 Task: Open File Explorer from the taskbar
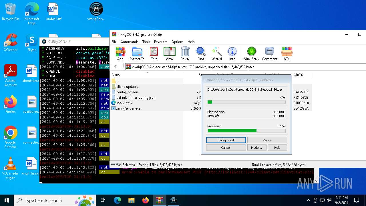pos(131,200)
